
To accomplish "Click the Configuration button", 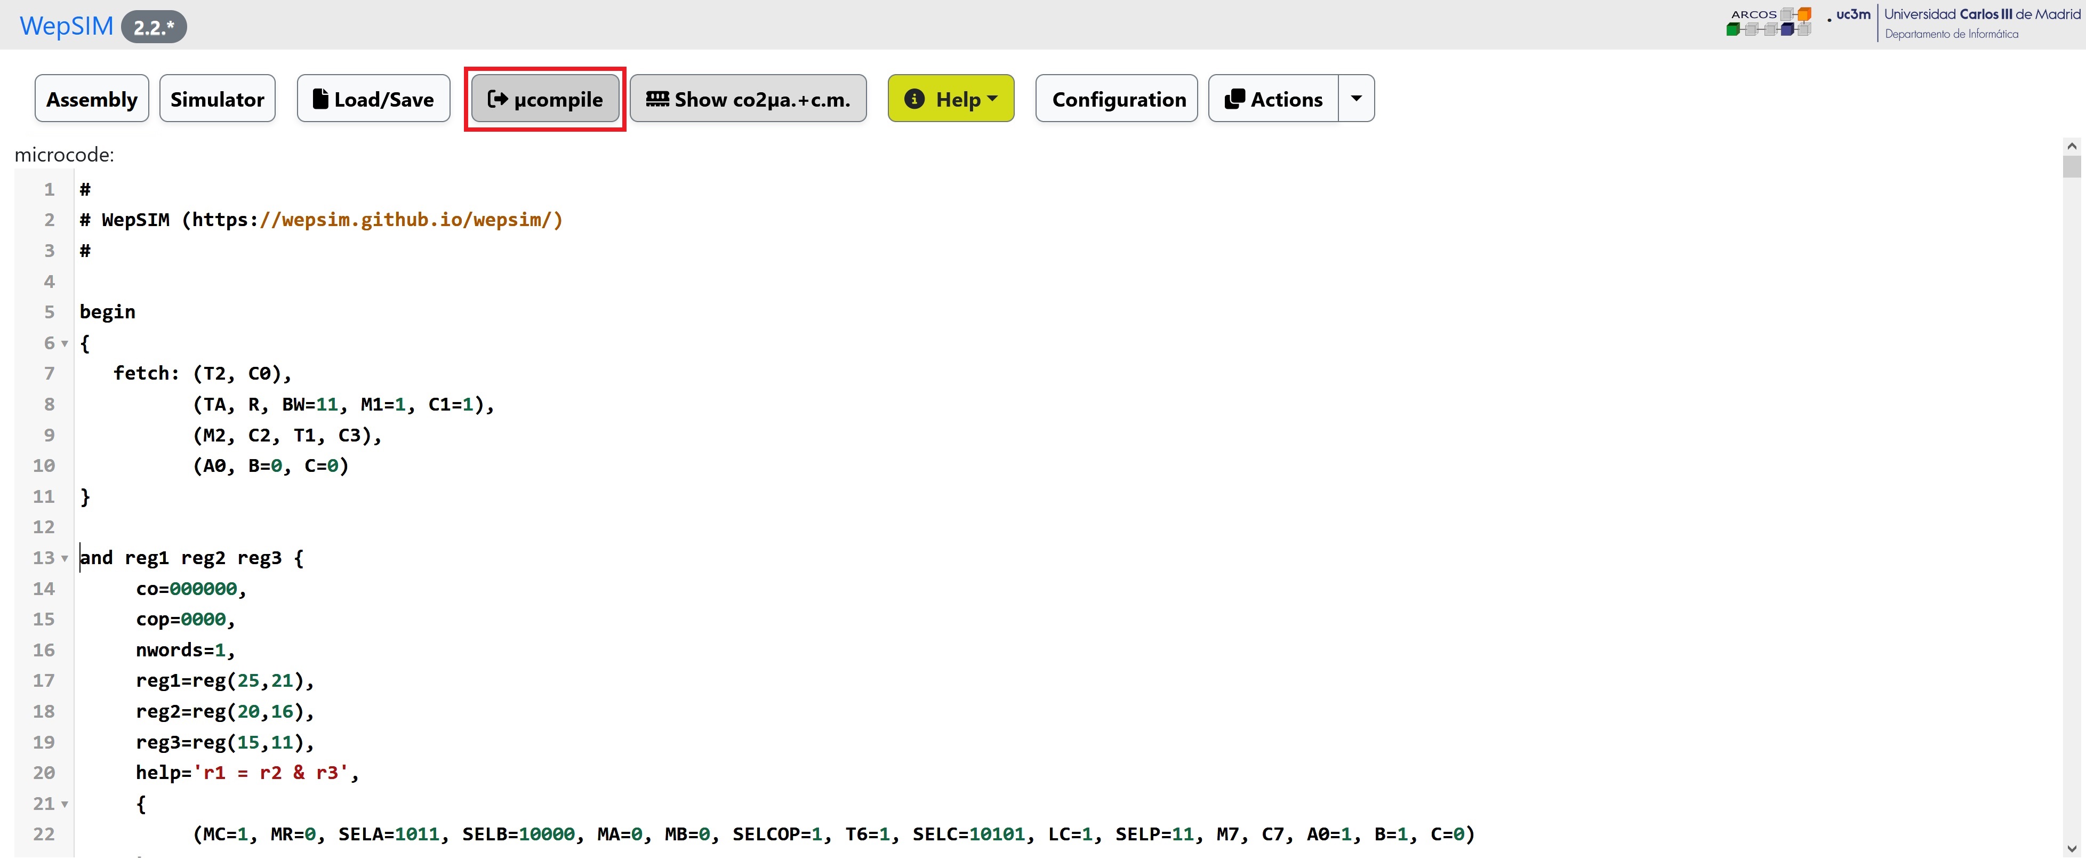I will click(1118, 99).
